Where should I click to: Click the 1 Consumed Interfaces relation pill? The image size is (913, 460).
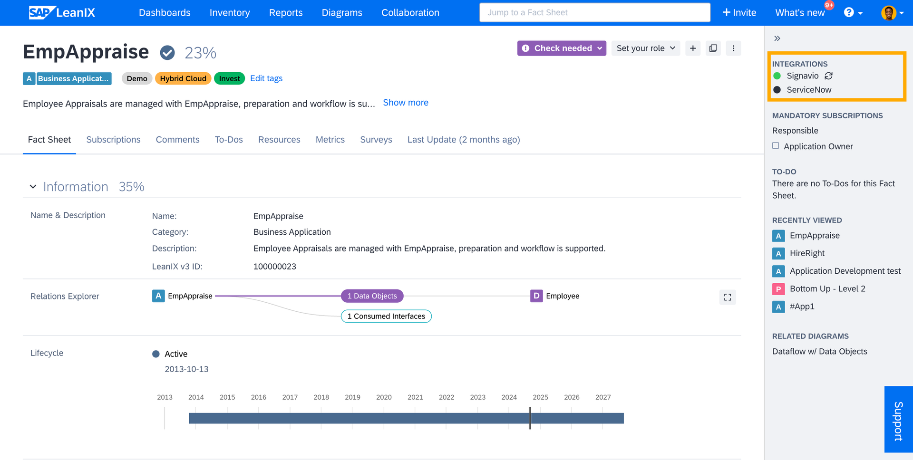(x=386, y=316)
